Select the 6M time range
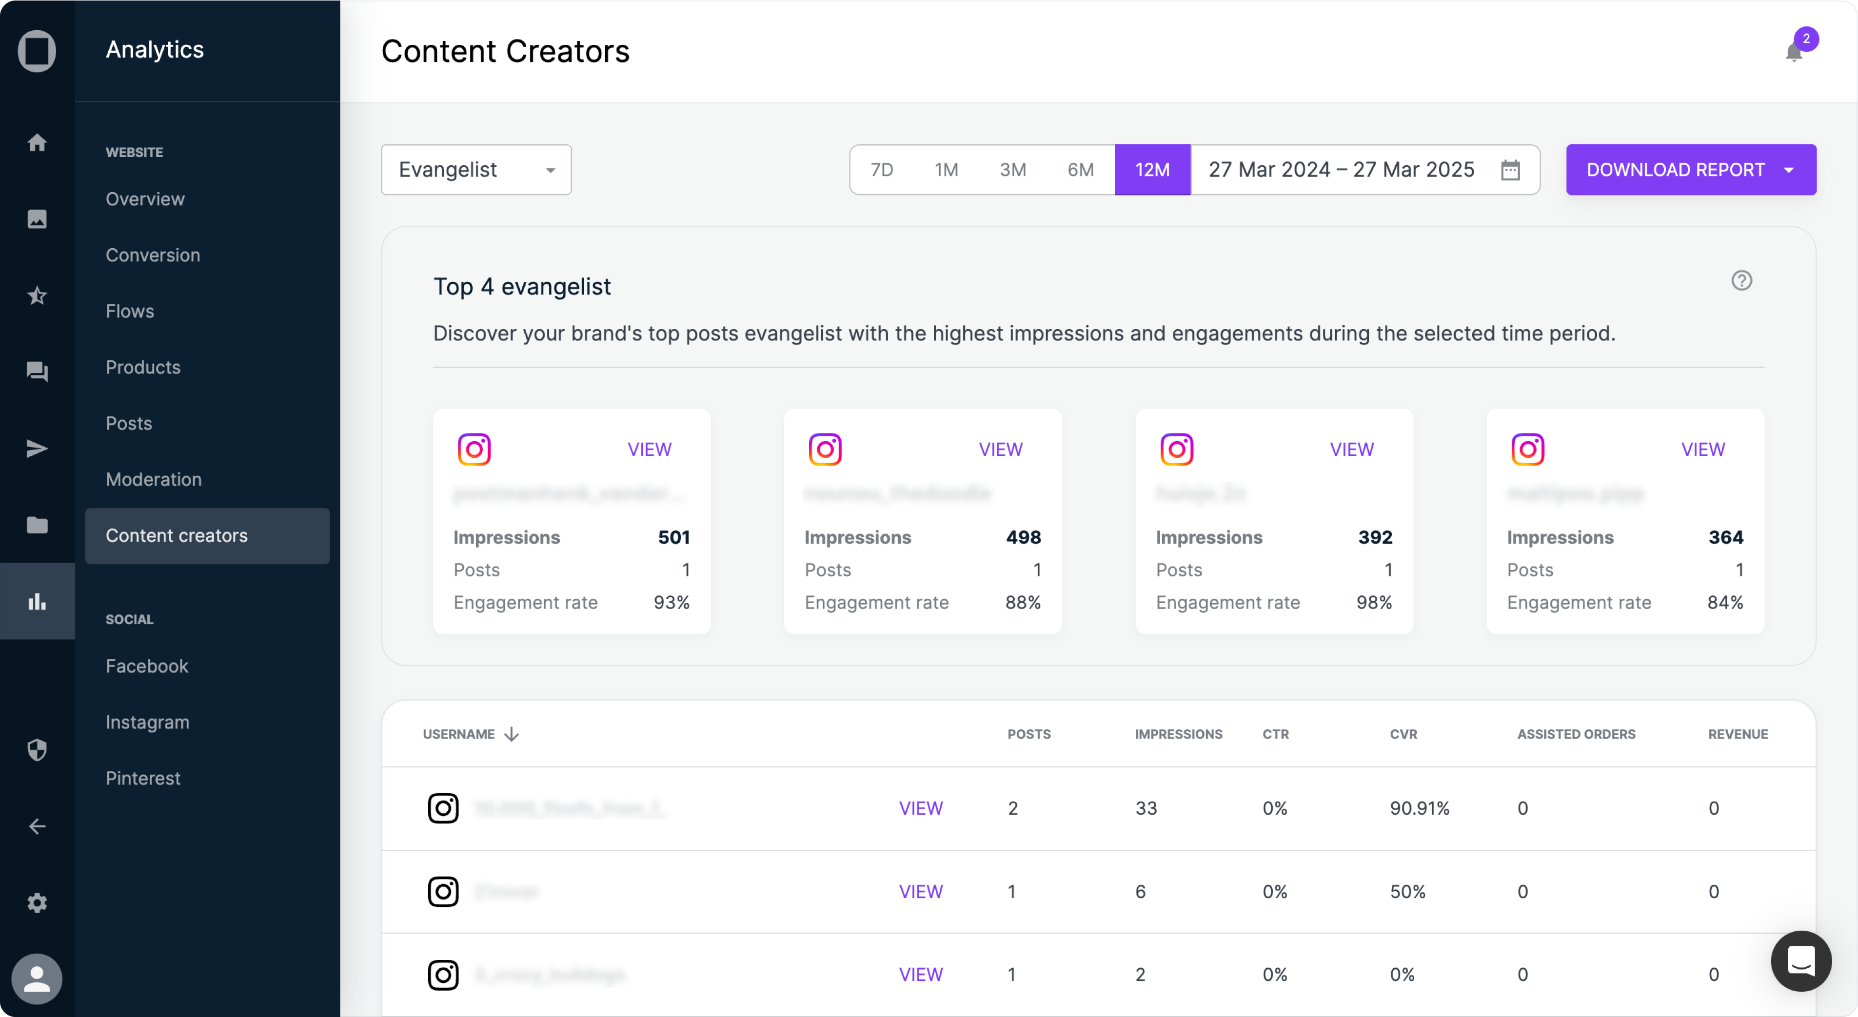This screenshot has height=1017, width=1858. 1081,170
